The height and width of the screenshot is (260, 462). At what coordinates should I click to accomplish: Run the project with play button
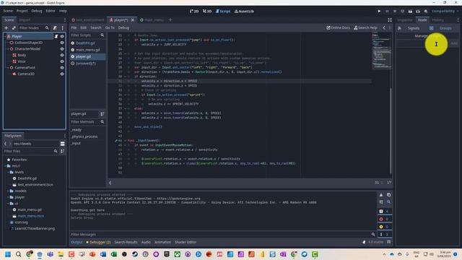tap(379, 12)
